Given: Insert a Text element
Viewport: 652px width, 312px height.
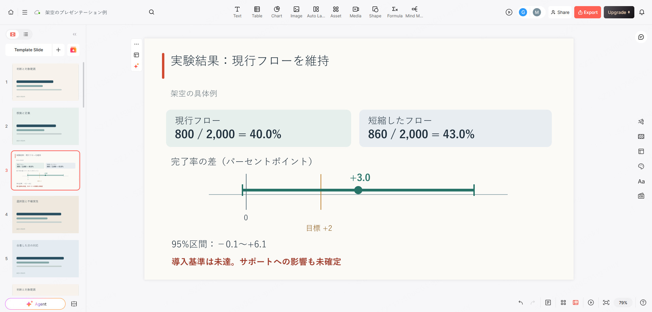Looking at the screenshot, I should pos(237,12).
